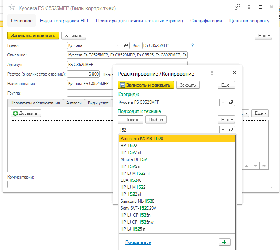
Task: Open the record icon beside the 152 search field
Action: point(231,130)
